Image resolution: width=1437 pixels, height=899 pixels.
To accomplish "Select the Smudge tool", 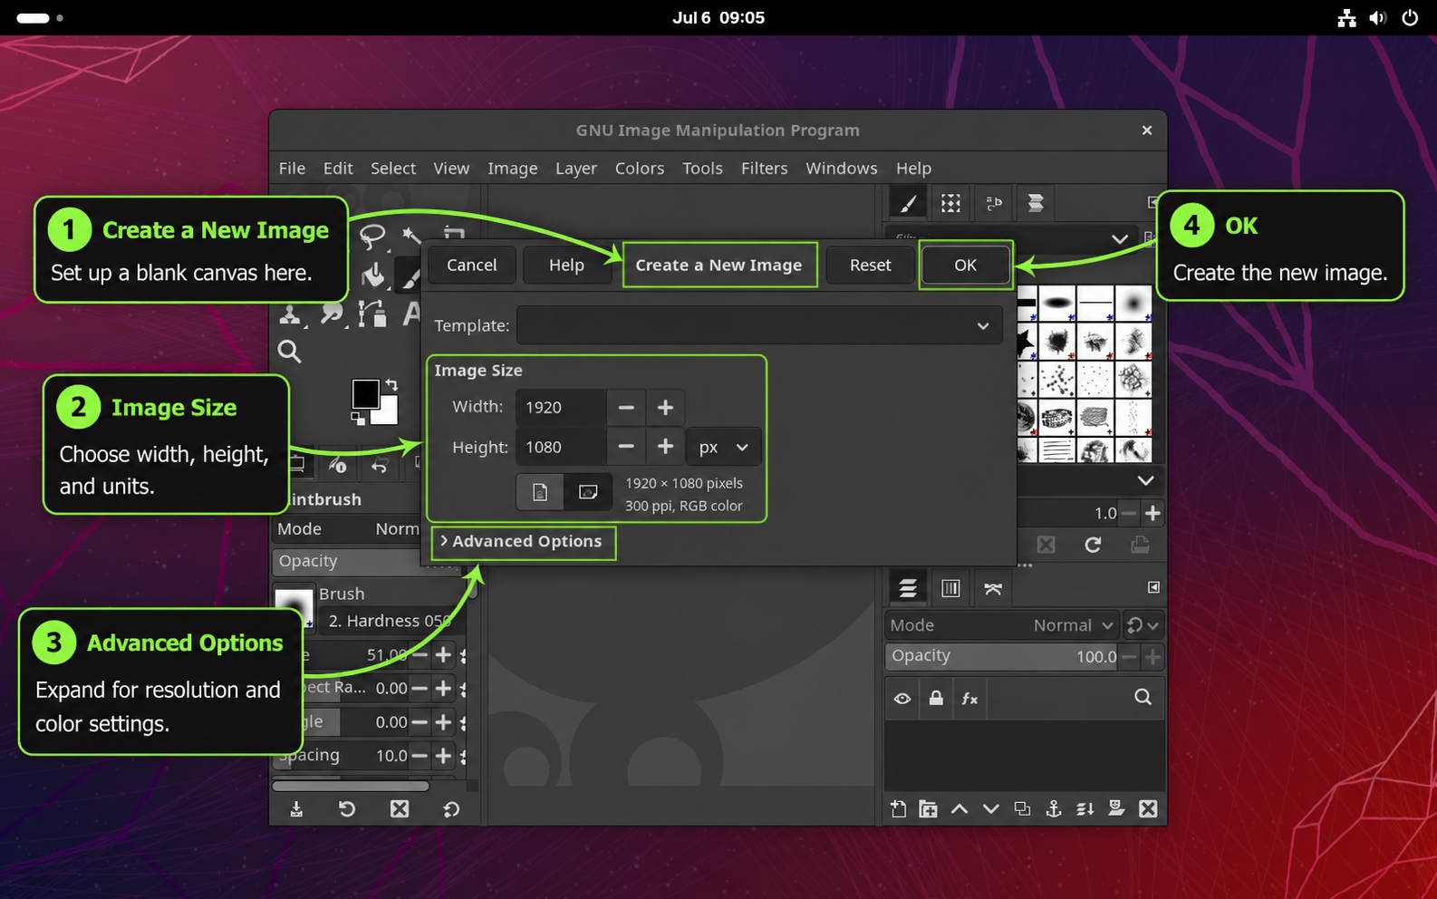I will (332, 314).
